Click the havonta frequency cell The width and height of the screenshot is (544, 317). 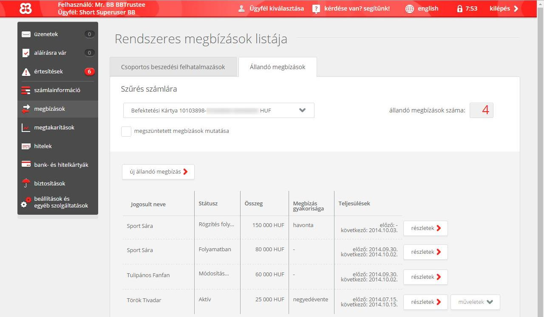(x=303, y=225)
